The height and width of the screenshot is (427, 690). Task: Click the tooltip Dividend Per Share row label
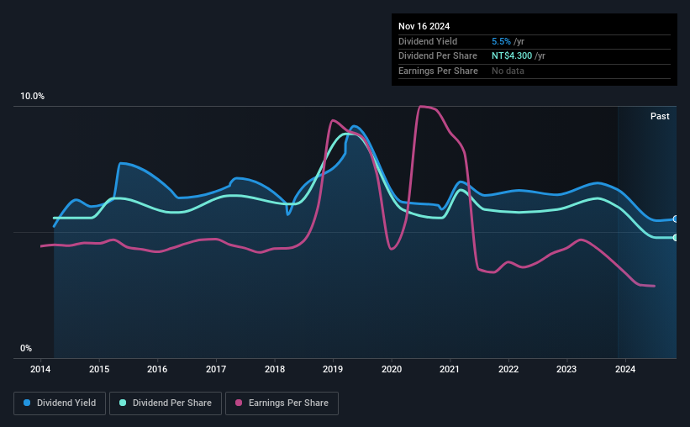[437, 56]
